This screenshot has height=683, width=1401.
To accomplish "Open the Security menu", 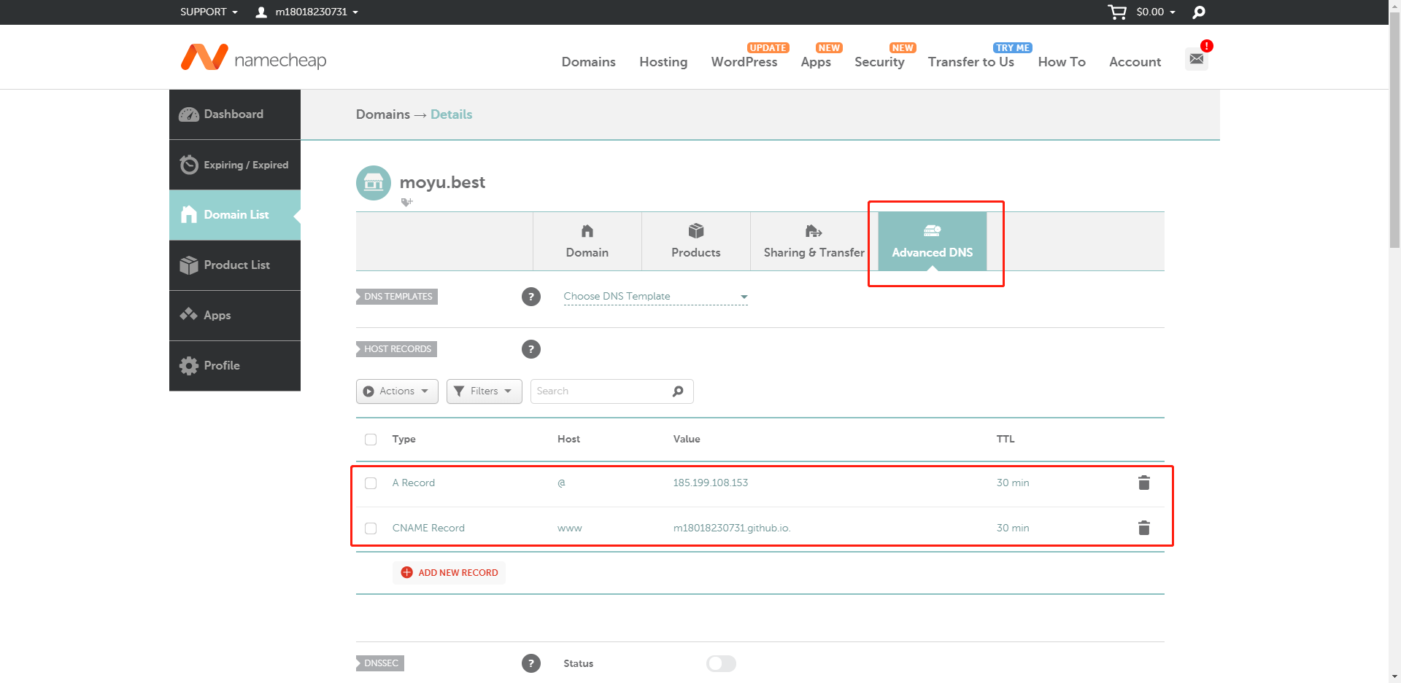I will [879, 62].
